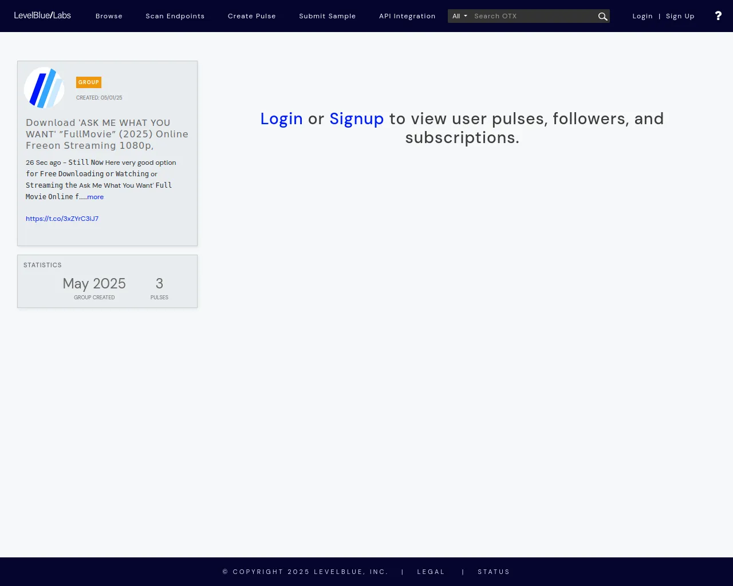
Task: Click the group avatar image
Action: [44, 88]
